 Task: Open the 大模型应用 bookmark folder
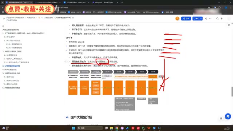click(x=99, y=12)
